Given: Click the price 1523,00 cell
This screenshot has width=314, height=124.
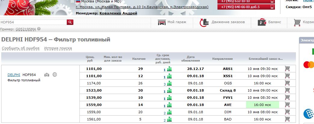Looking at the screenshot, I should [94, 90].
